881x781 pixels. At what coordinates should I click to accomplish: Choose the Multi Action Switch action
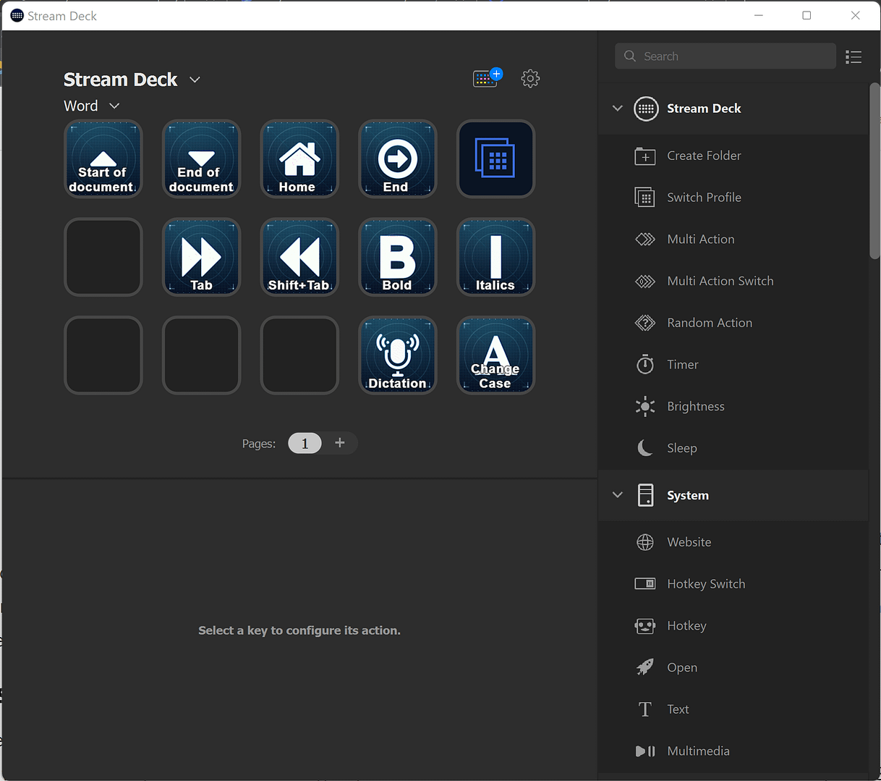click(x=720, y=281)
